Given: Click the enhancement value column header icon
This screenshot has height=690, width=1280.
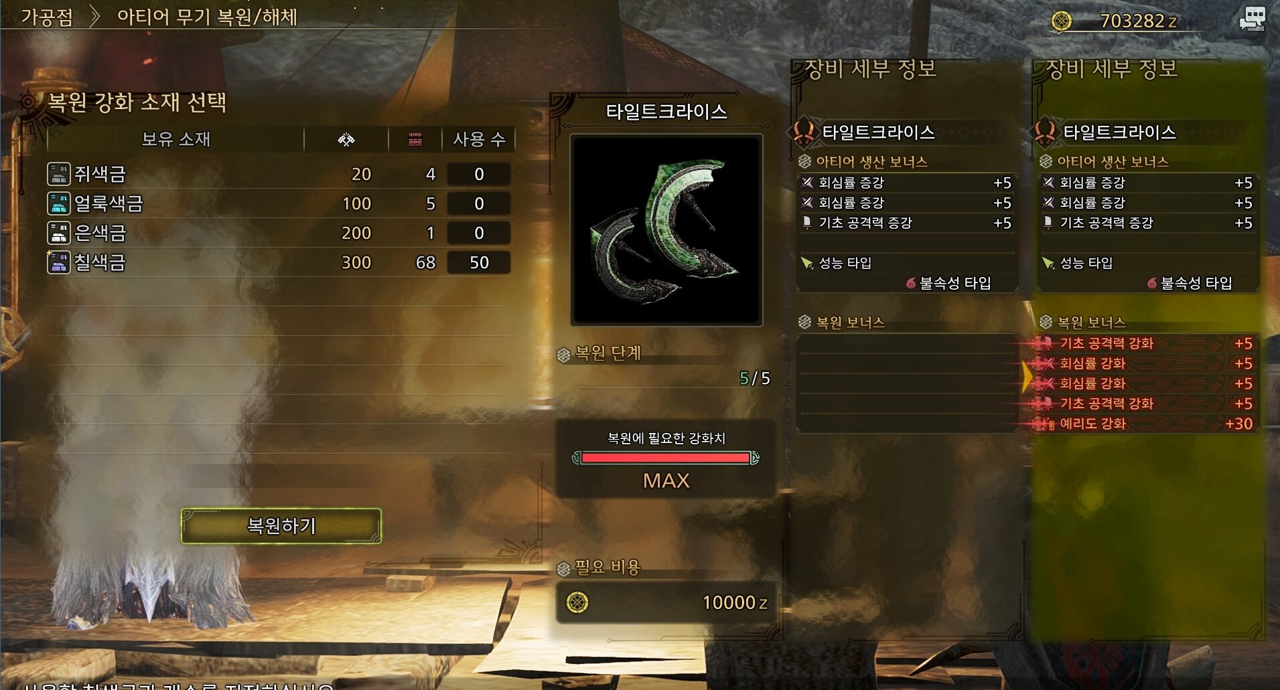Looking at the screenshot, I should tap(346, 139).
